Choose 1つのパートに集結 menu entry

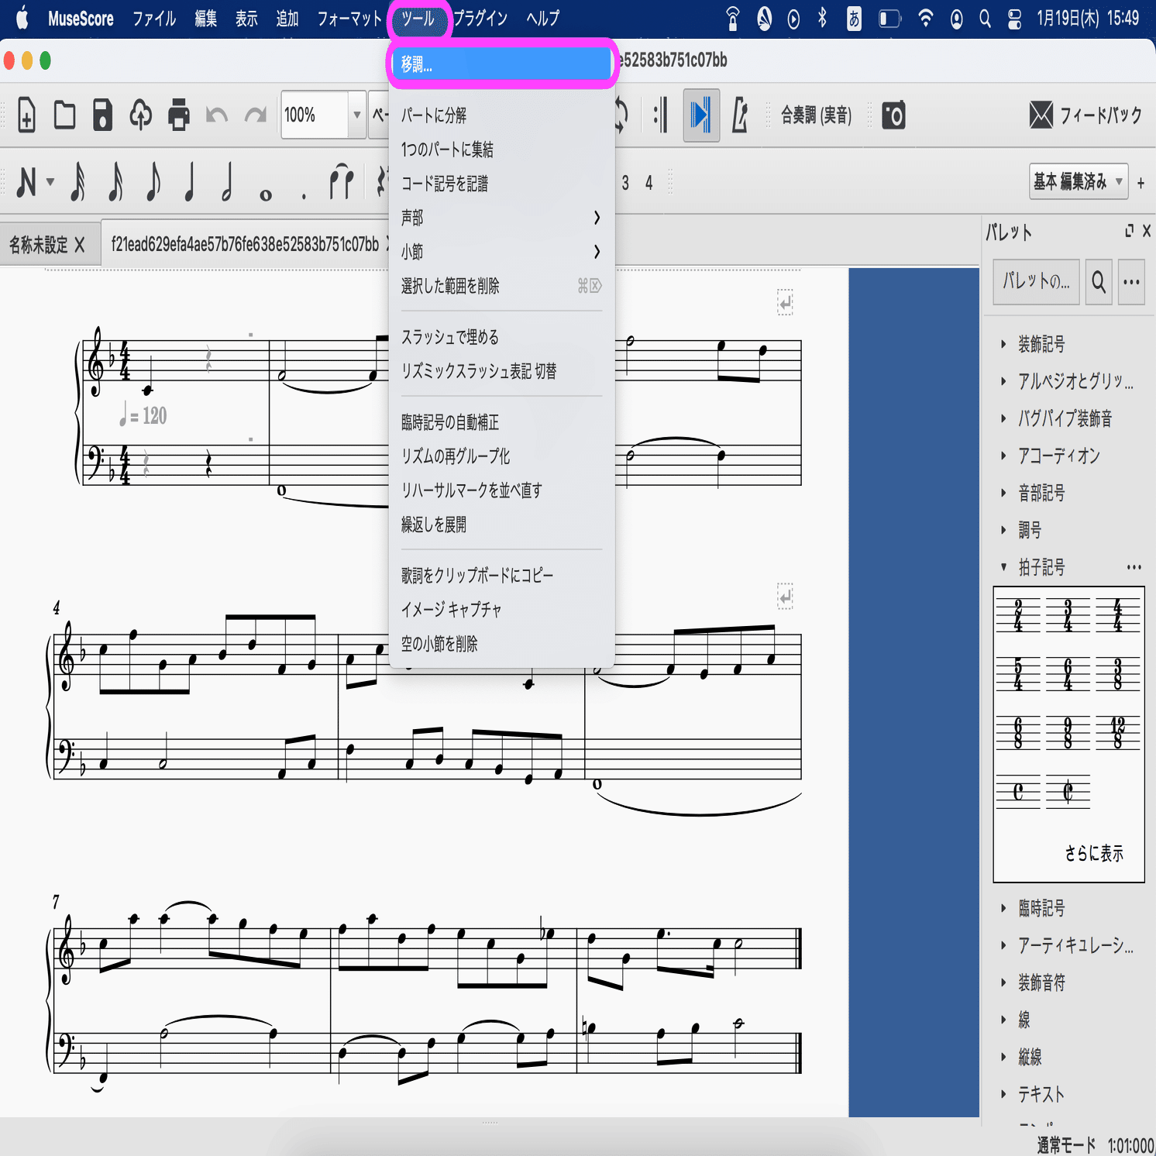pos(501,150)
